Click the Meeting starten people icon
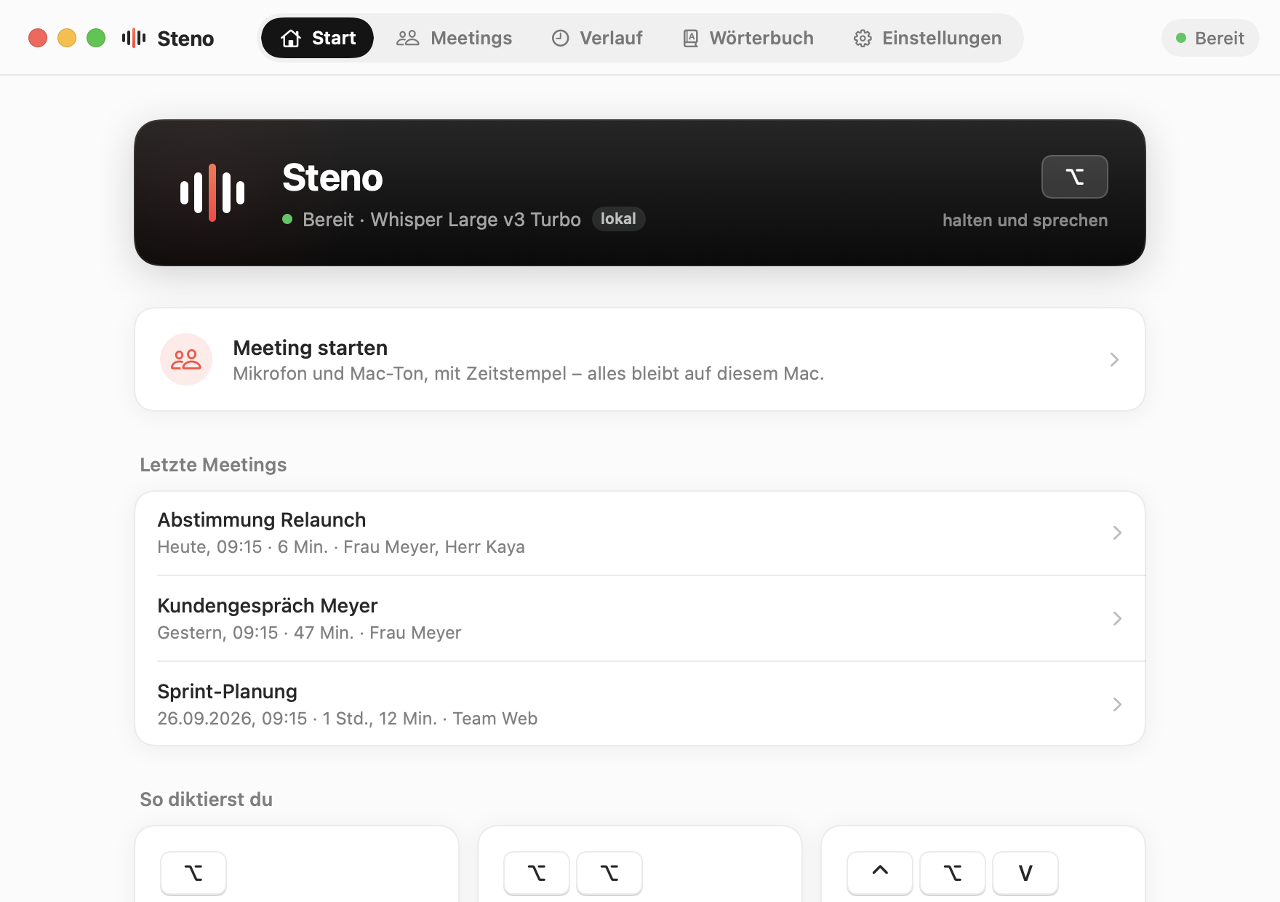Screen dimensions: 1280x902 (x=186, y=359)
